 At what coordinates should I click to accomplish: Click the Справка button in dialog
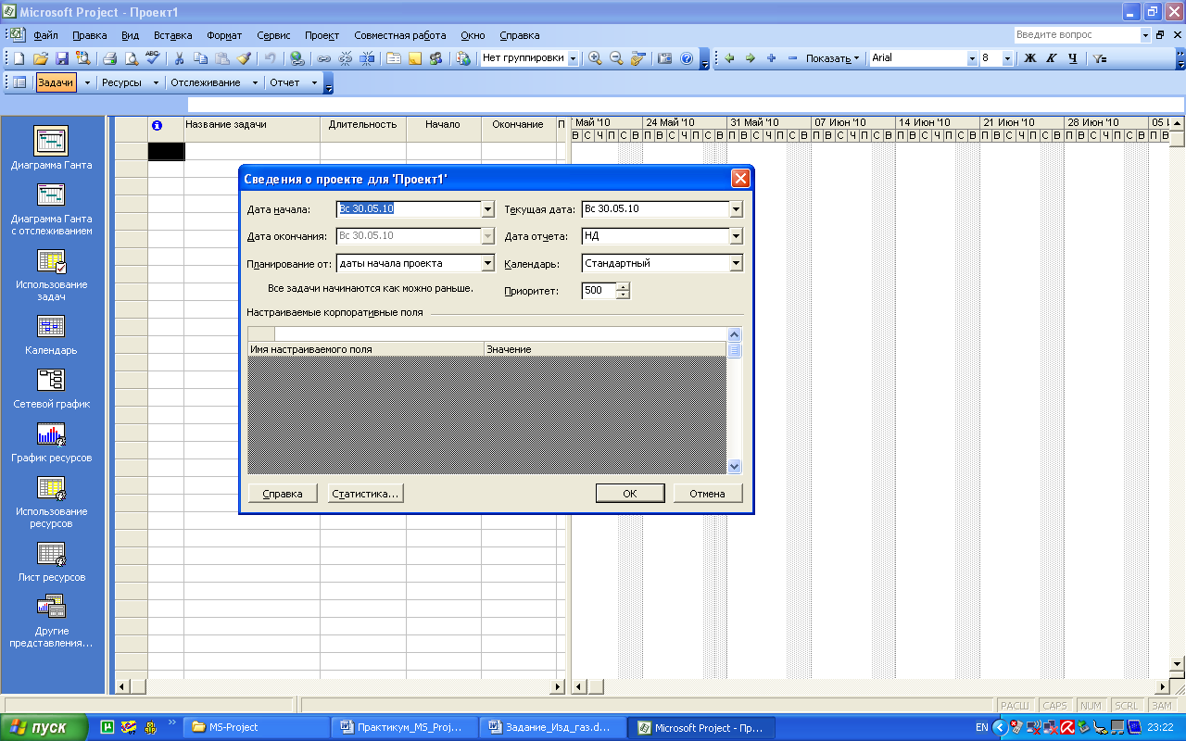tap(283, 494)
